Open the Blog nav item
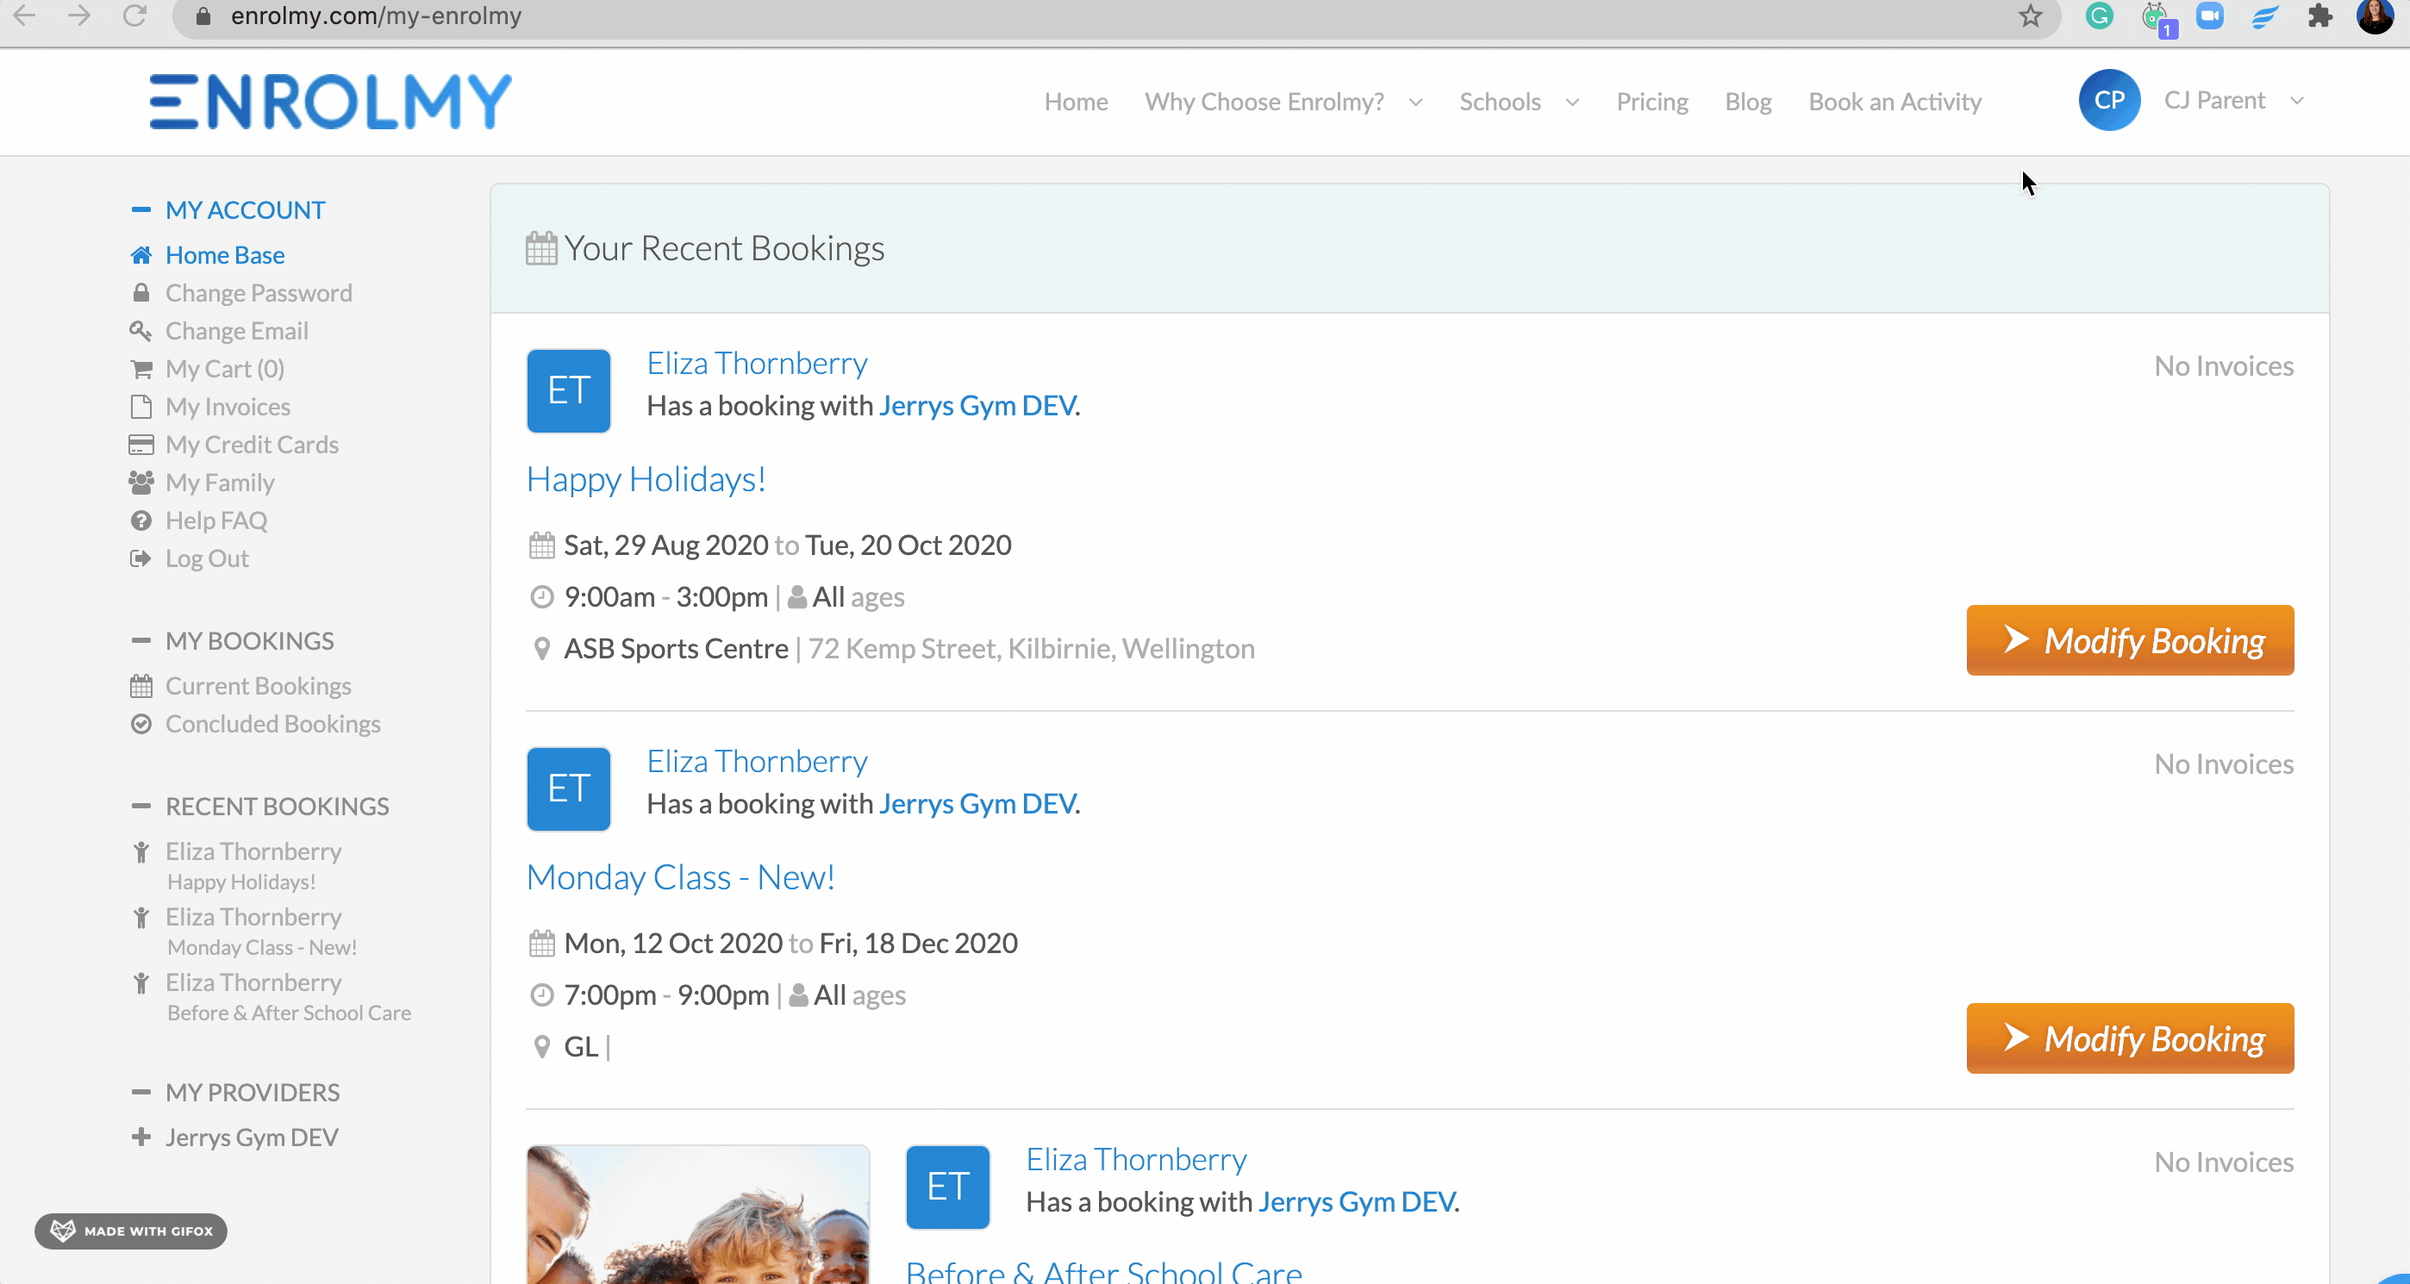The height and width of the screenshot is (1284, 2410). [x=1748, y=102]
